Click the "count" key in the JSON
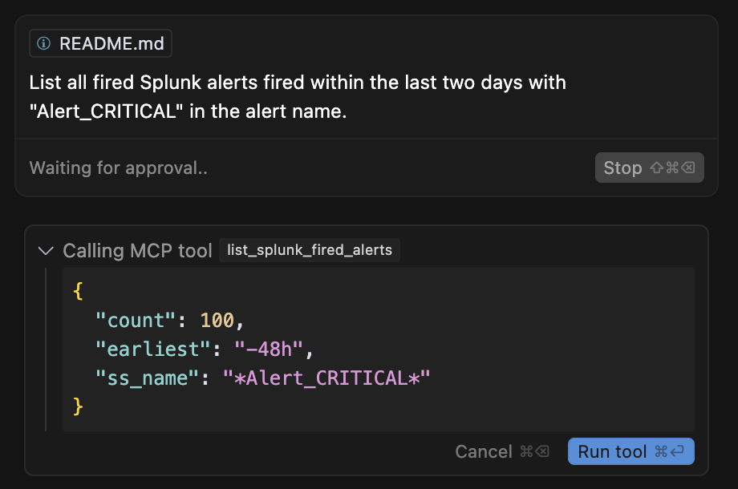Image resolution: width=738 pixels, height=489 pixels. [136, 321]
